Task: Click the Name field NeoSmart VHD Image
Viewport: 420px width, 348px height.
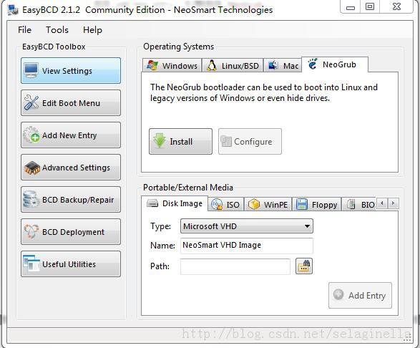Action: pyautogui.click(x=246, y=246)
